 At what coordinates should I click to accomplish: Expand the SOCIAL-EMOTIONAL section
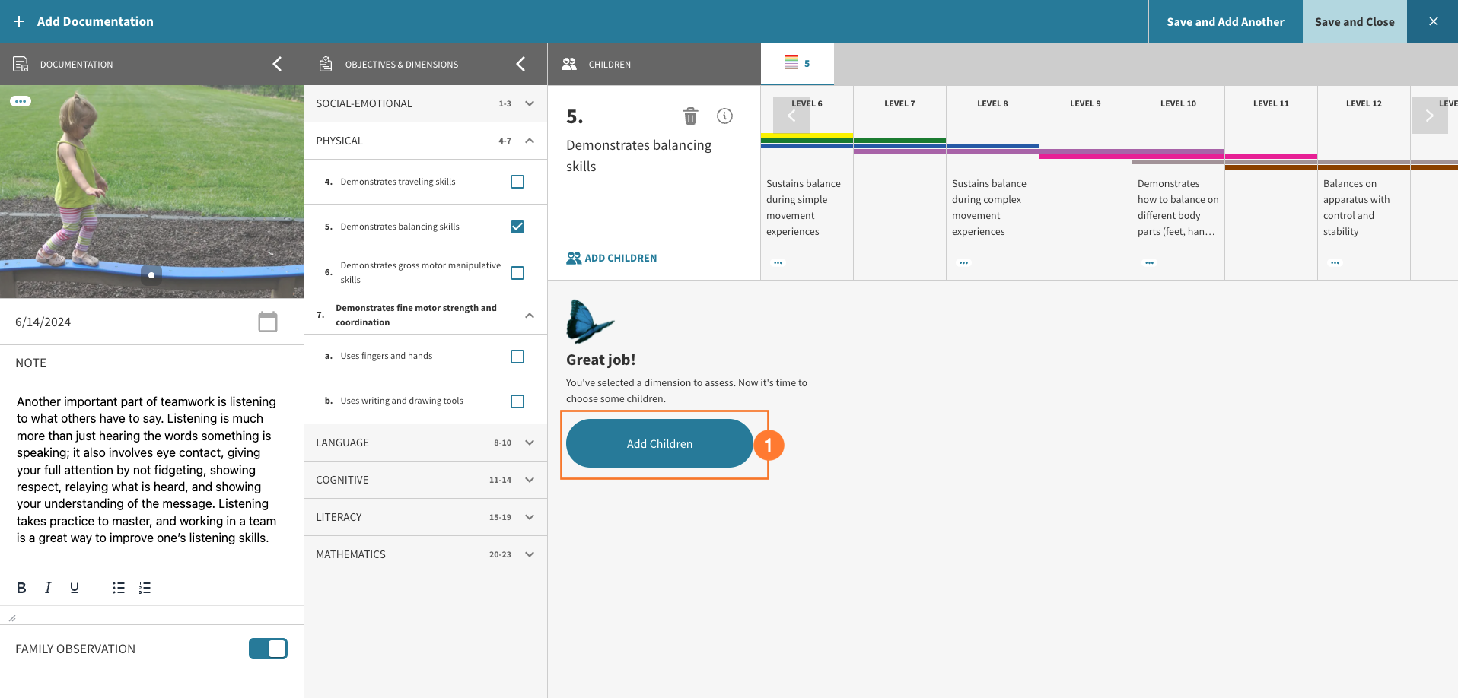[529, 103]
